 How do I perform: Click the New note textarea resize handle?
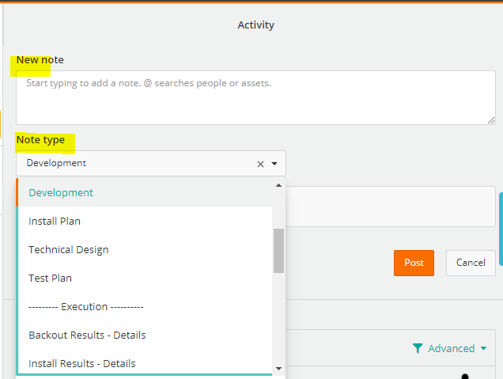(491, 119)
